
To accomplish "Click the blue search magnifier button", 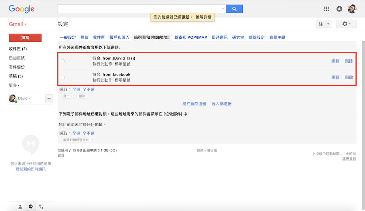I will click(234, 9).
